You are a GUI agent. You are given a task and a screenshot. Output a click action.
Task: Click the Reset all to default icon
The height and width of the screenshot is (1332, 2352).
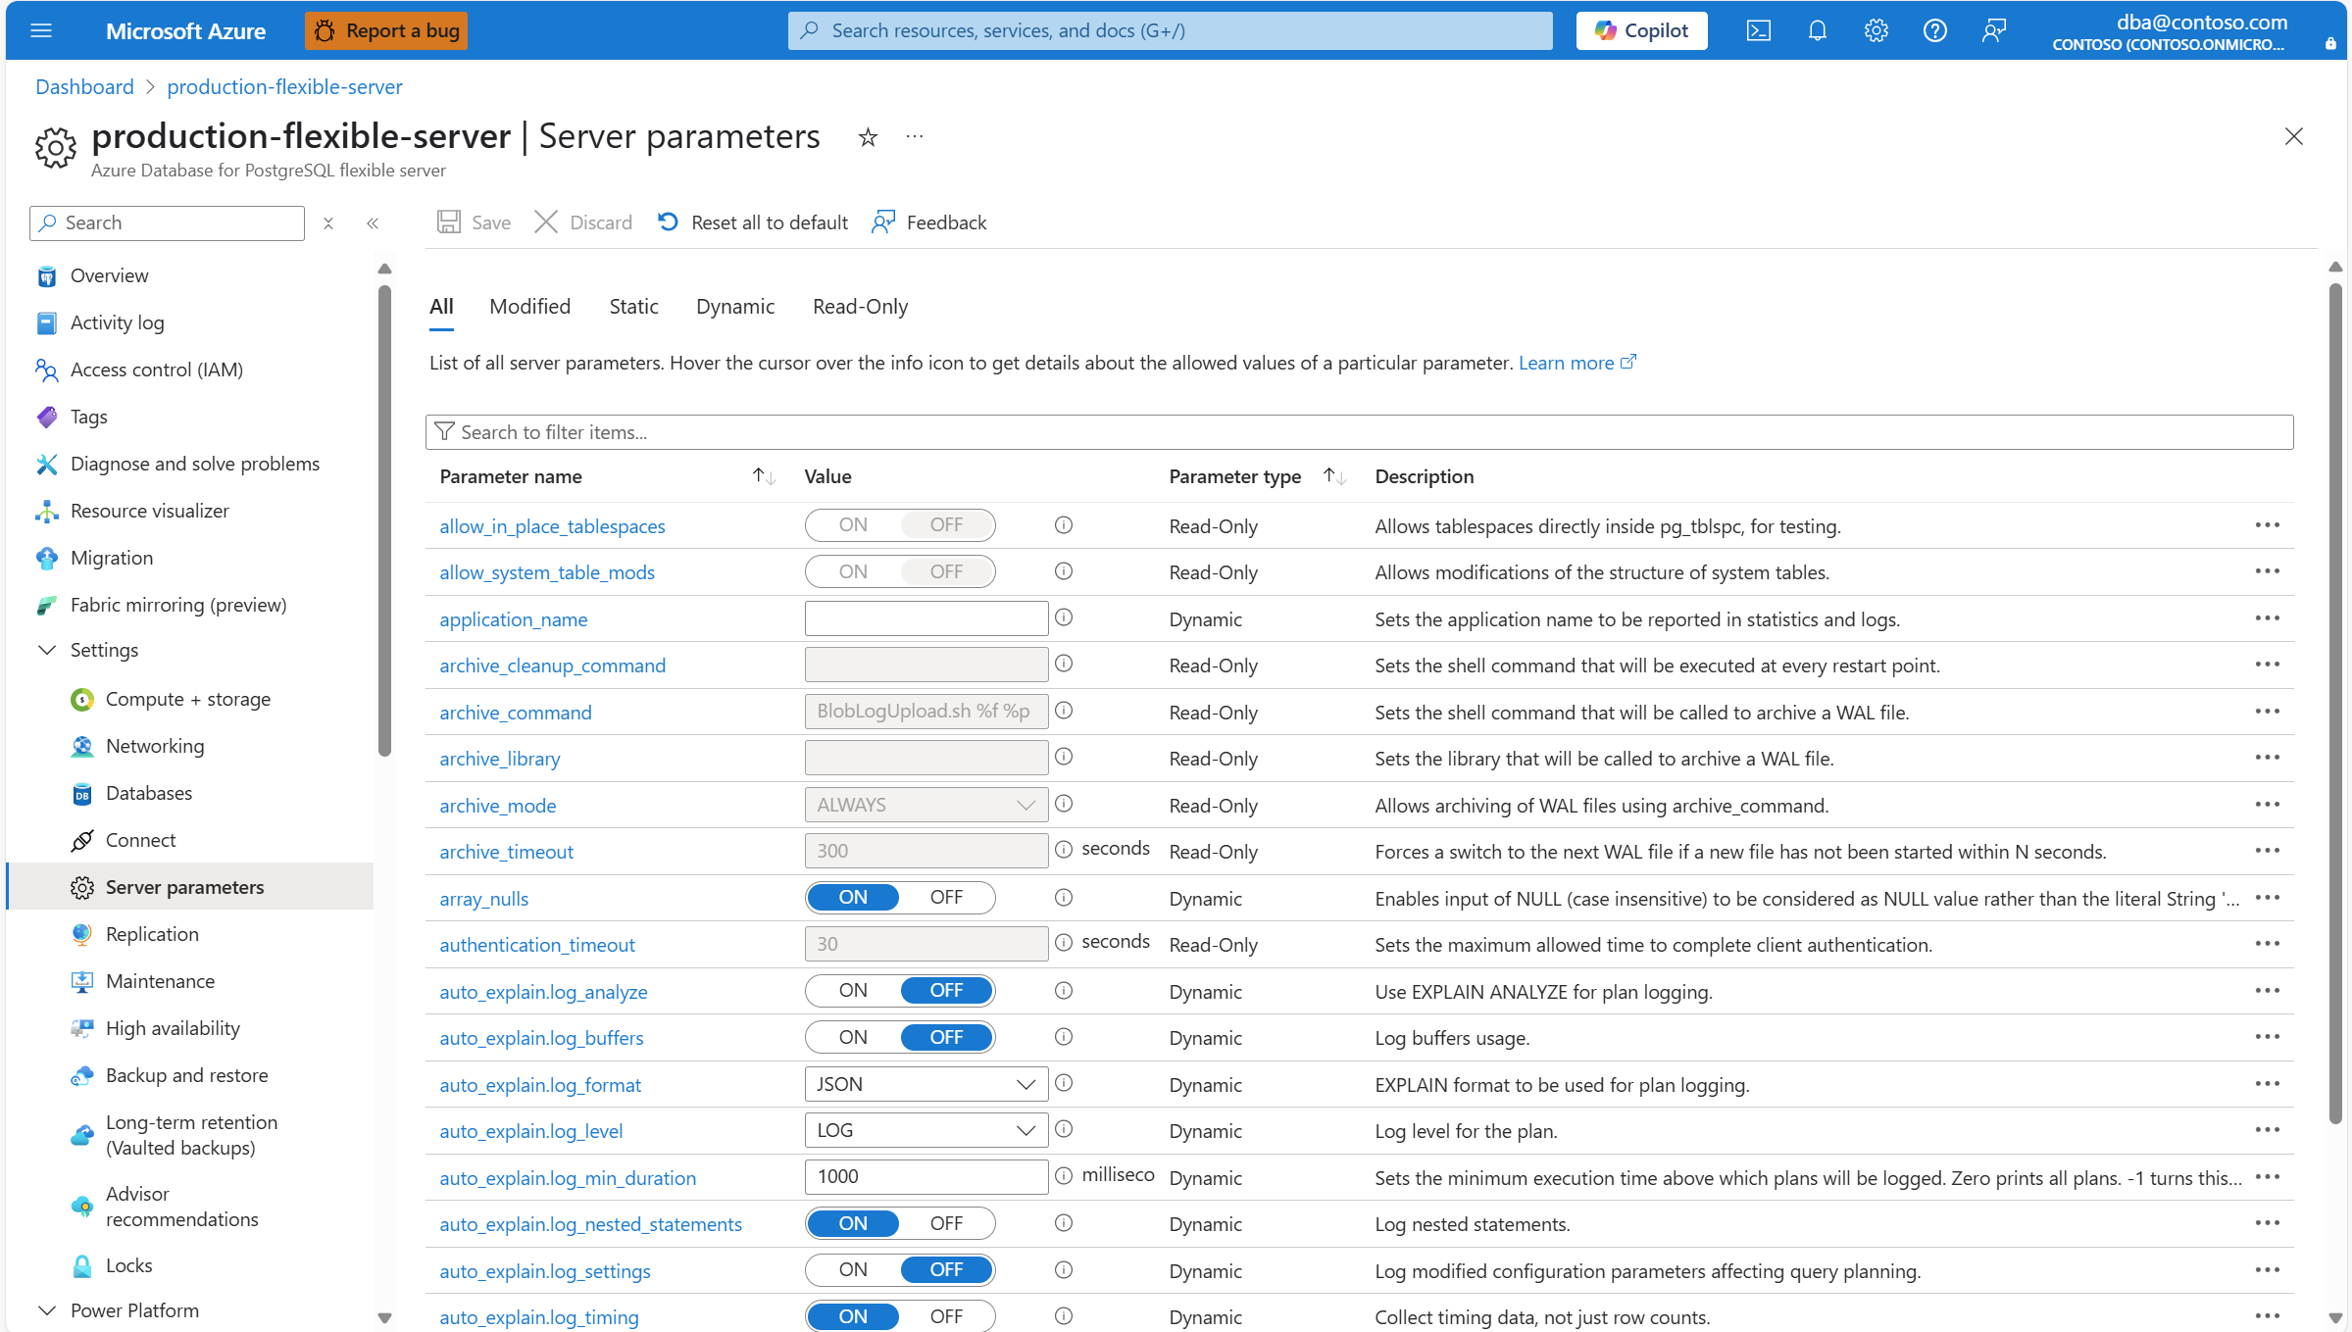[668, 222]
